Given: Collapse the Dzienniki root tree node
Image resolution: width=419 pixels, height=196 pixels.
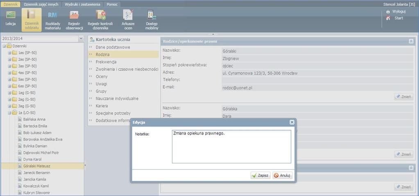Looking at the screenshot, I should [4, 46].
